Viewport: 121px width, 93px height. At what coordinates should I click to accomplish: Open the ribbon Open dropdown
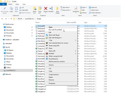[x=83, y=7]
